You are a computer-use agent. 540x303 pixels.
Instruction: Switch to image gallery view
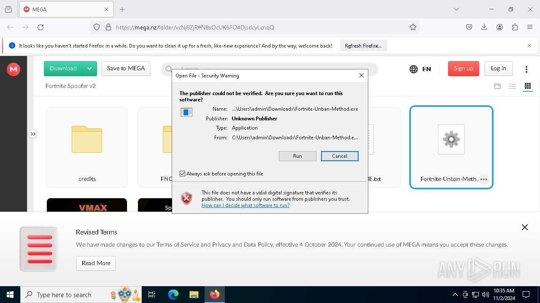point(497,86)
